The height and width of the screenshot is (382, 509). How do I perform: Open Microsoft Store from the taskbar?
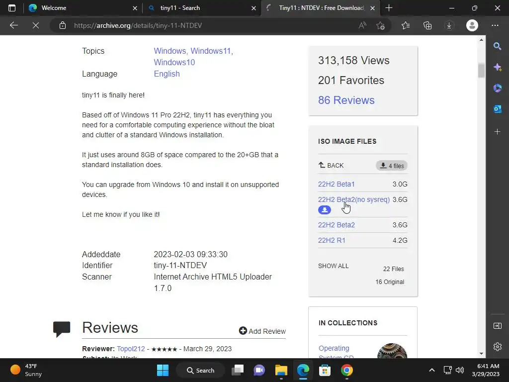pos(325,370)
